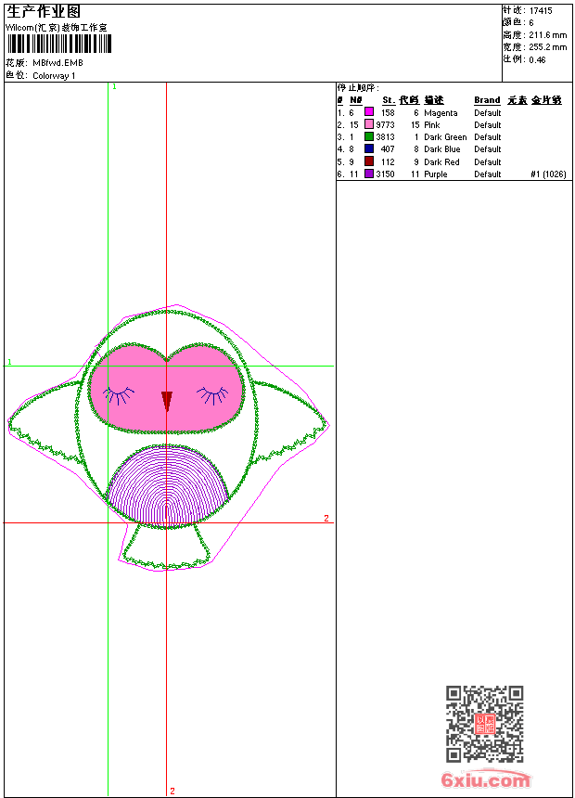The image size is (575, 798).
Task: Click the Magenta color swatch in row 1
Action: 369,112
